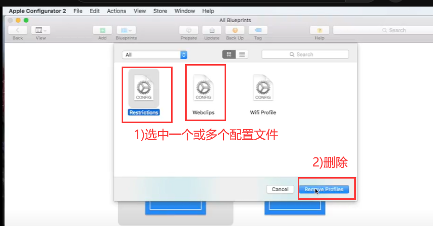Open the All profile filter dropdown
This screenshot has width=433, height=226.
(154, 54)
